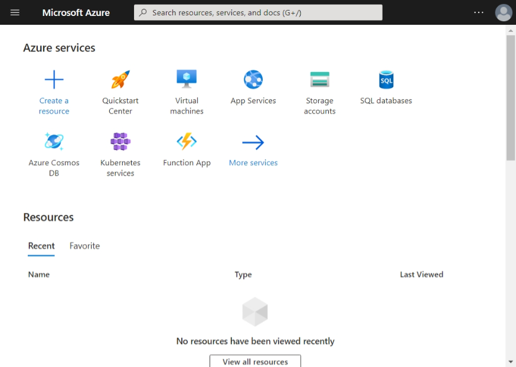This screenshot has width=516, height=367.
Task: Click the Kubernetes services label
Action: tap(120, 168)
